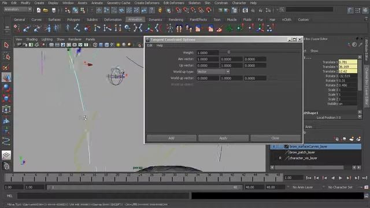Go to the end of playback range
The width and height of the screenshot is (370, 208).
(365, 178)
